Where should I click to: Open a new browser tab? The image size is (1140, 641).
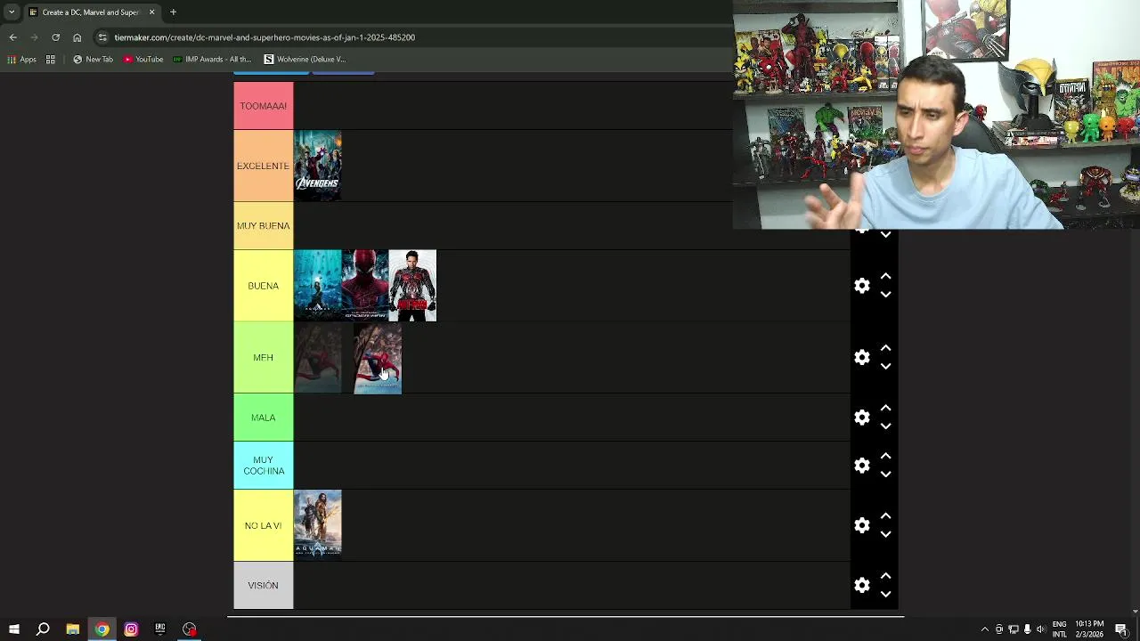point(173,12)
